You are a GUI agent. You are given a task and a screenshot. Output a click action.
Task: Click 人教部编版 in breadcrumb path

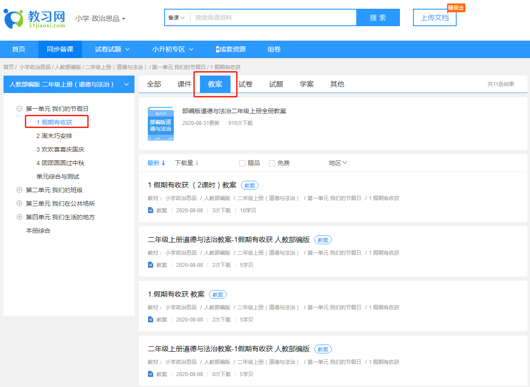tap(68, 67)
